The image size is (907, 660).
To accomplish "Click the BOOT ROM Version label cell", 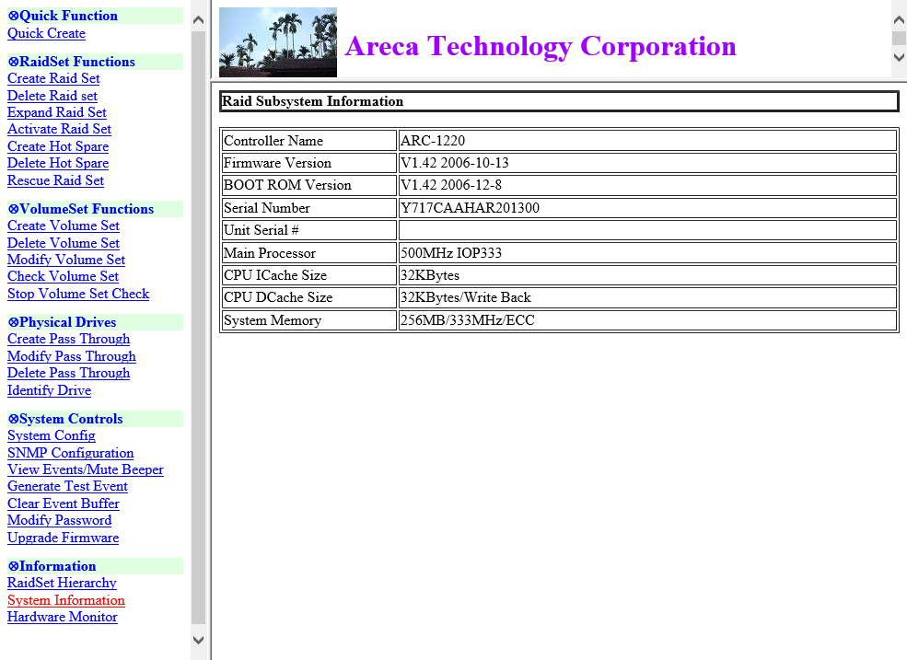I will 308,185.
